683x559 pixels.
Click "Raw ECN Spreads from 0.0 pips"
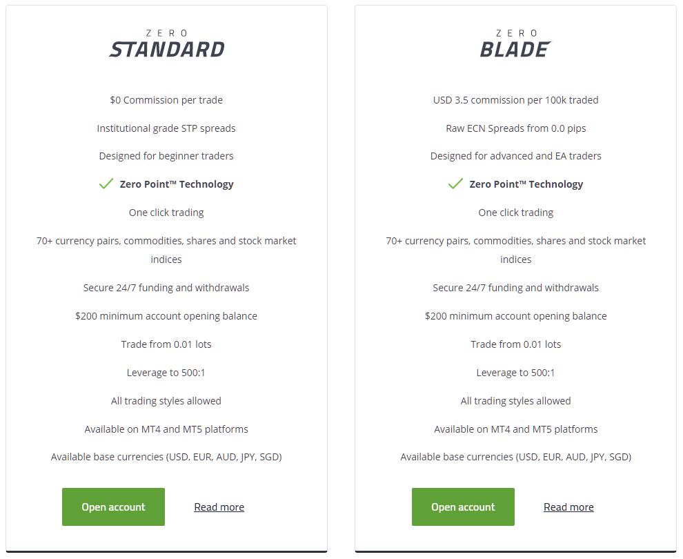click(x=516, y=128)
